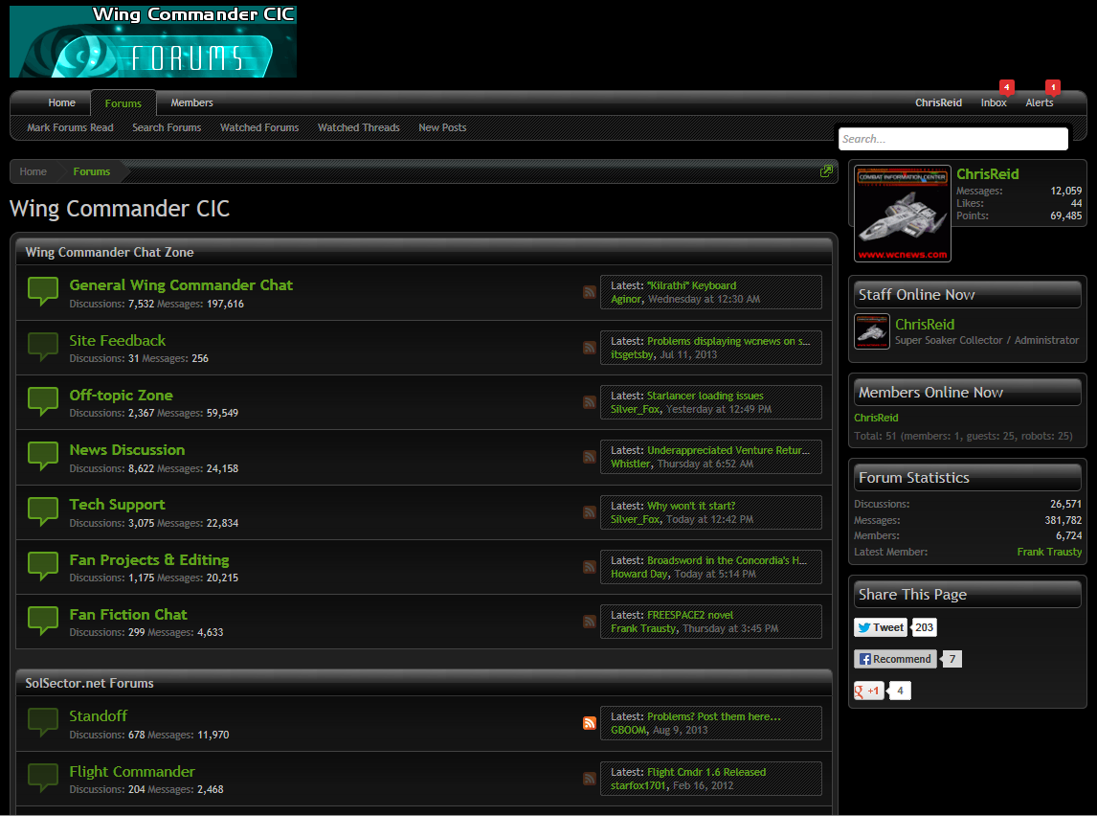Viewport: 1097px width, 816px height.
Task: Click the Off-topic Zone speech bubble icon
Action: (x=43, y=401)
